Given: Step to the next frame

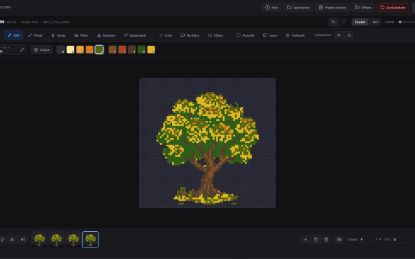Looking at the screenshot, I should pos(12,240).
